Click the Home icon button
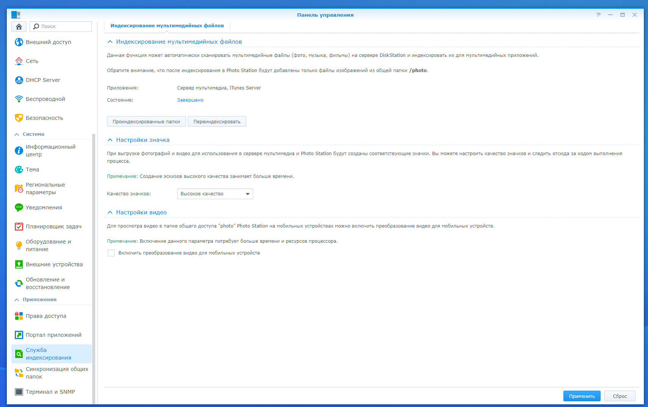 pos(19,27)
